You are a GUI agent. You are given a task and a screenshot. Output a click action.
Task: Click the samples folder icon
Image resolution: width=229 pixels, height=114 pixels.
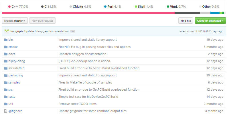(6, 82)
